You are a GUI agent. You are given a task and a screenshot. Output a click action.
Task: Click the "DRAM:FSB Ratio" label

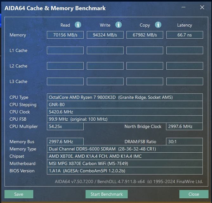click(x=140, y=142)
